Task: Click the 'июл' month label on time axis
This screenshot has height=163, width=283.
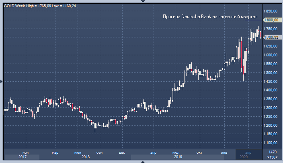Action: (176, 152)
